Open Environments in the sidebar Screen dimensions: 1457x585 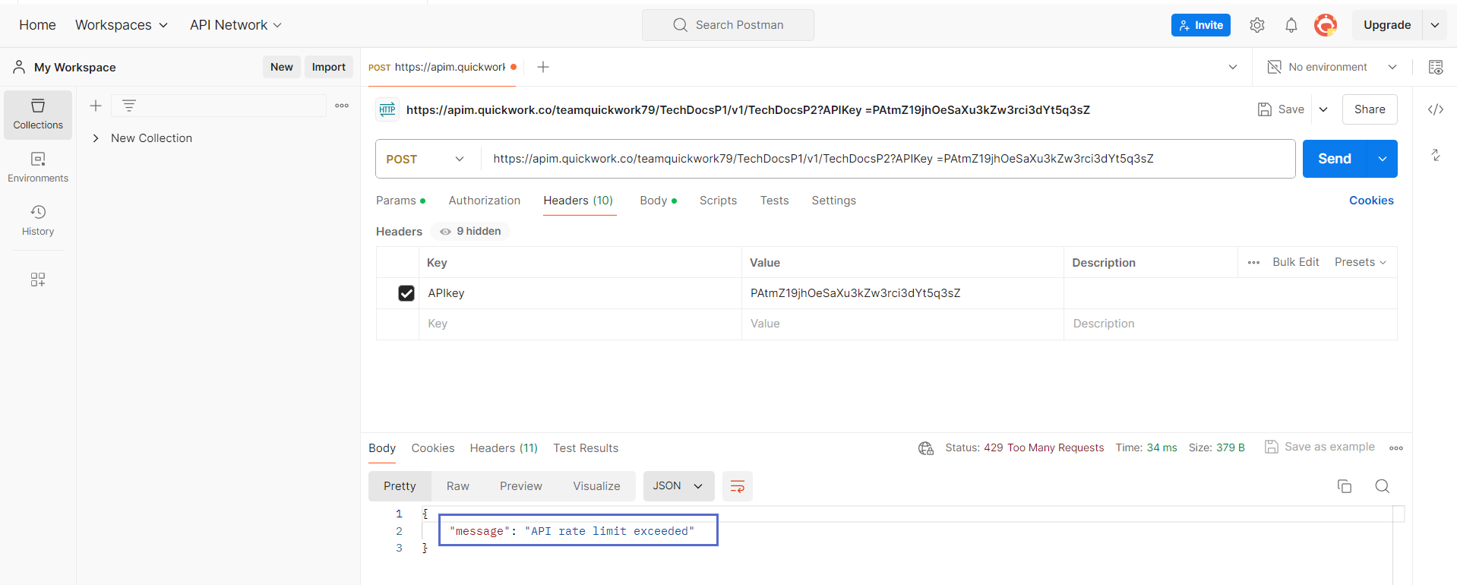click(x=38, y=168)
